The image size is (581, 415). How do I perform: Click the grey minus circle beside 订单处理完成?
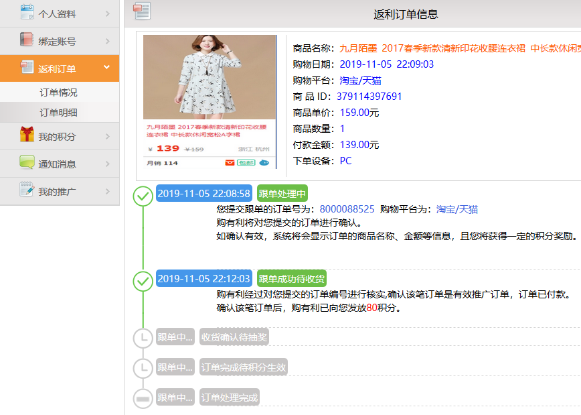pyautogui.click(x=143, y=398)
